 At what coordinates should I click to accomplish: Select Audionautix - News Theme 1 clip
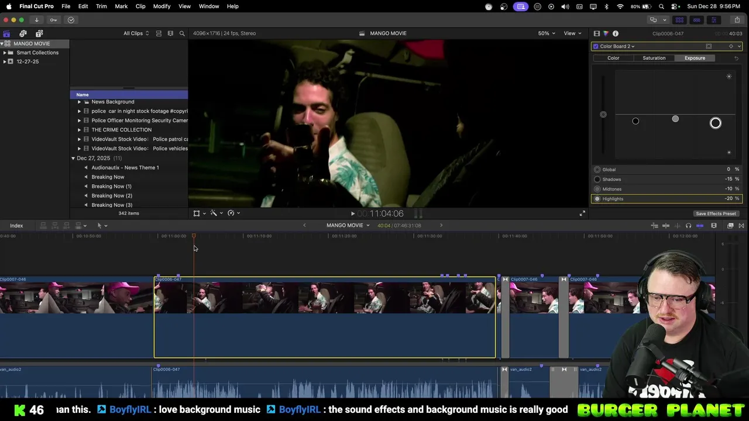125,168
